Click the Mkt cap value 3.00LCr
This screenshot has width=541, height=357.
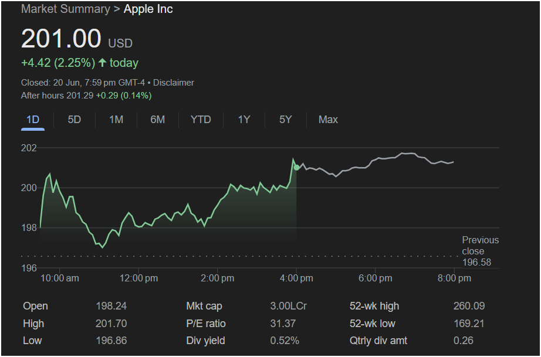289,306
